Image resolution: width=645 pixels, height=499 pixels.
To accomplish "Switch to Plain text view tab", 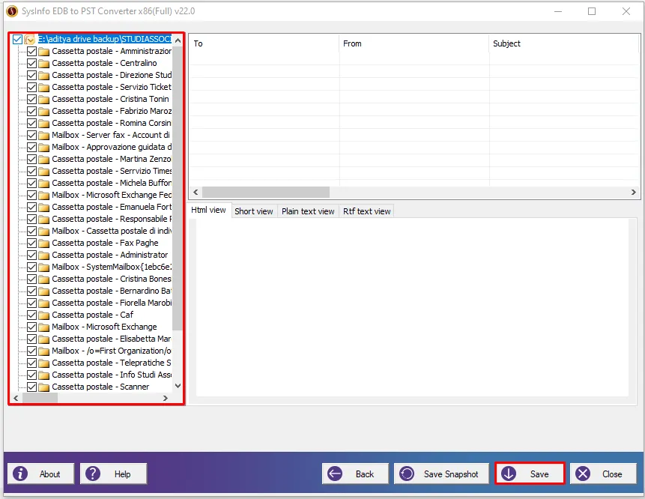I will click(x=308, y=211).
